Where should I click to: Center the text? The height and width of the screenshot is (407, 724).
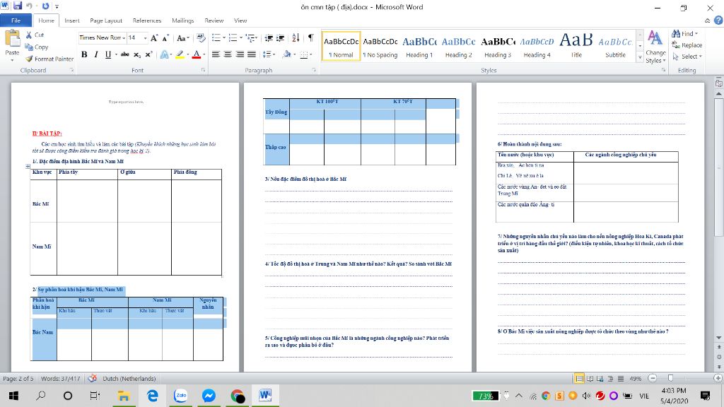[x=228, y=54]
